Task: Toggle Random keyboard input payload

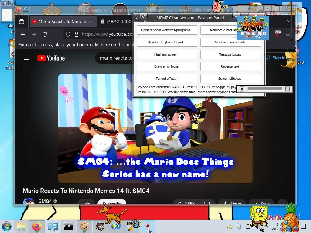Action: [x=167, y=42]
